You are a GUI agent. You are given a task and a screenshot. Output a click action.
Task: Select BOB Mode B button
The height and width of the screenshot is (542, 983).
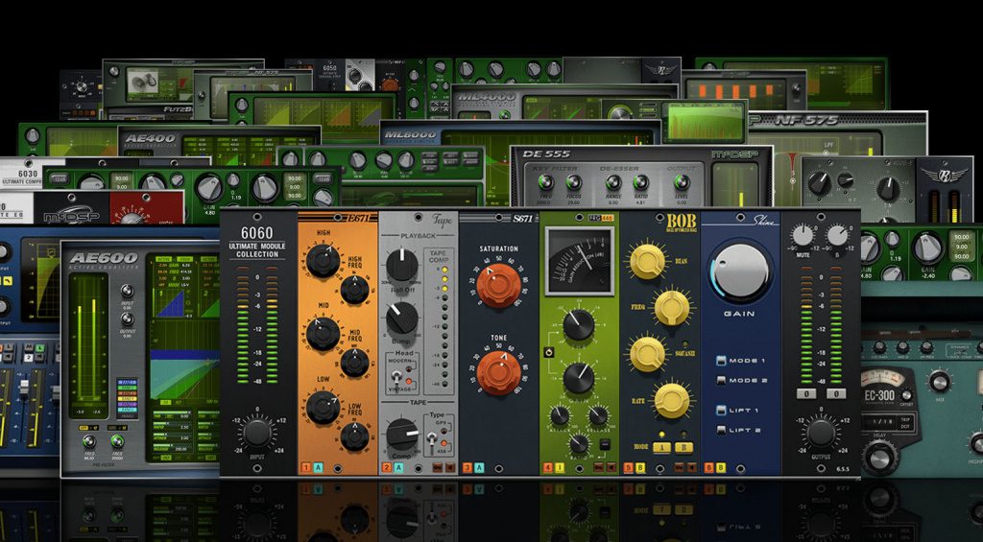[x=683, y=447]
